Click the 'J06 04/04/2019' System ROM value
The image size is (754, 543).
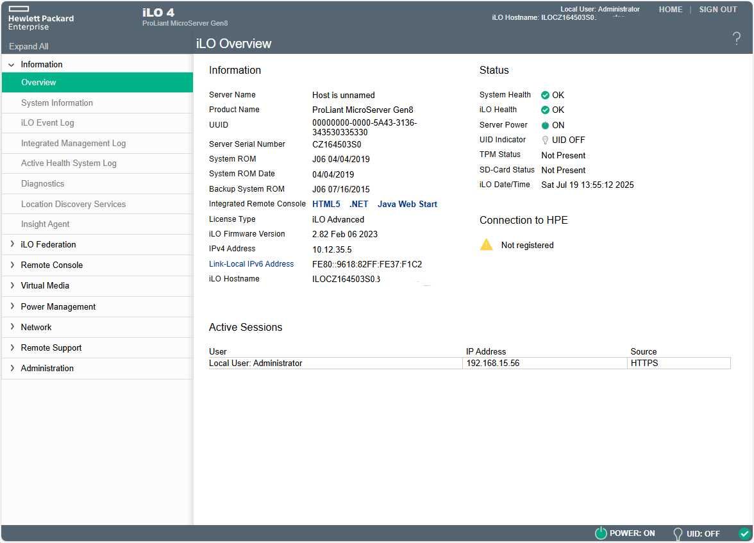[341, 159]
